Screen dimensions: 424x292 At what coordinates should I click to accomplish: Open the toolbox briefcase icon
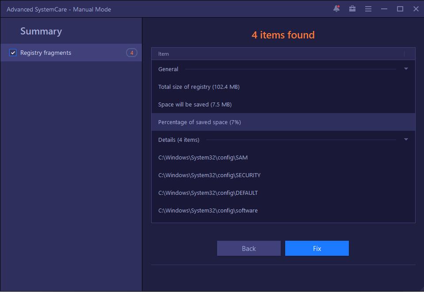[x=352, y=9]
